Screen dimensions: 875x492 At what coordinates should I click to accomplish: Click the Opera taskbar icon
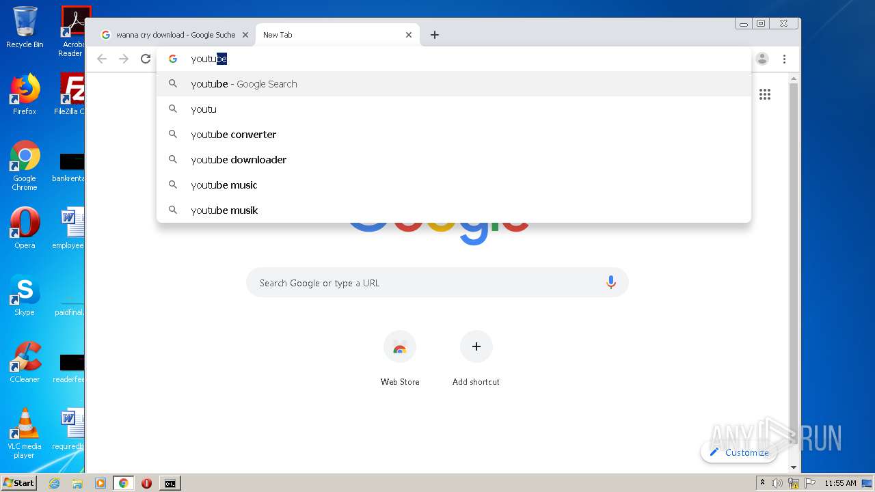146,483
